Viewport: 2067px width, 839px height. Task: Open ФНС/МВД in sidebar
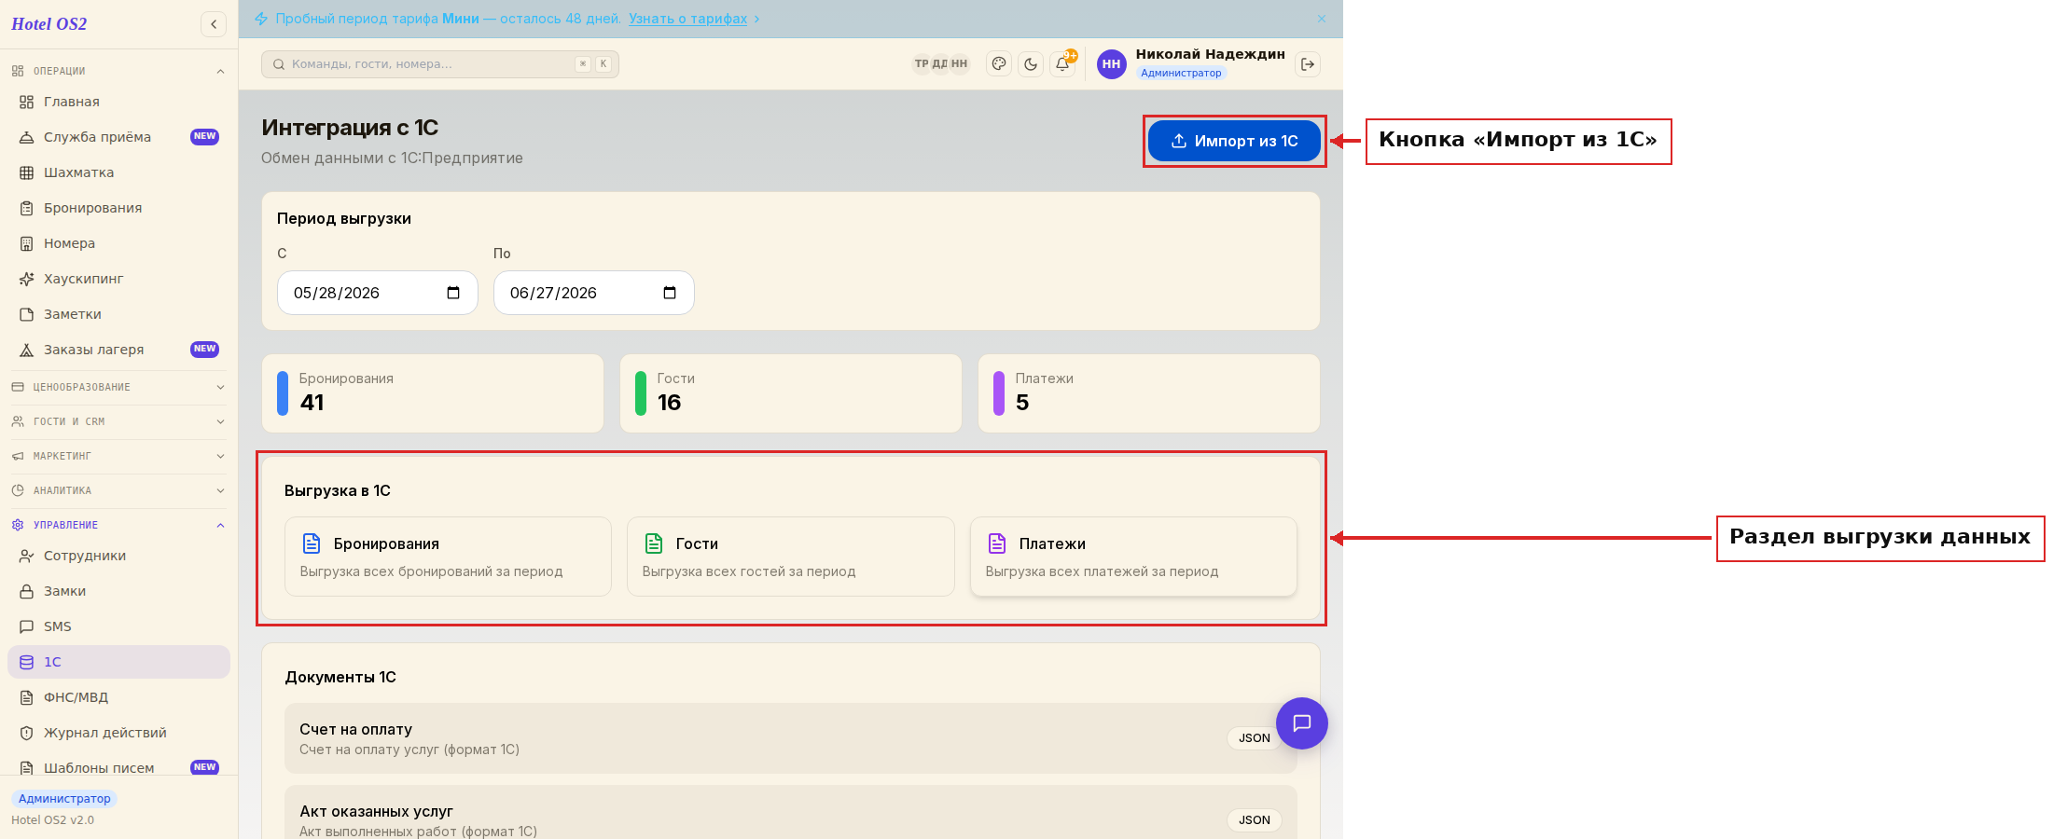118,697
